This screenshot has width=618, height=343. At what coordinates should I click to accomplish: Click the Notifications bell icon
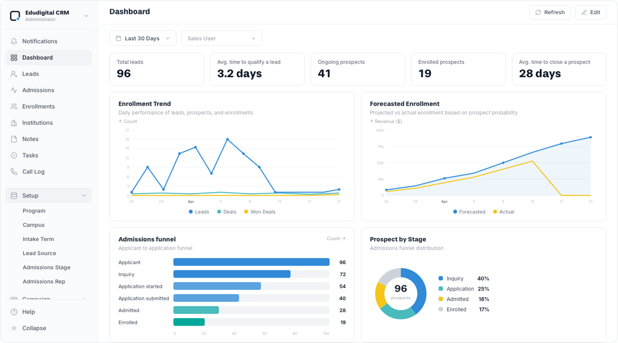pos(14,41)
